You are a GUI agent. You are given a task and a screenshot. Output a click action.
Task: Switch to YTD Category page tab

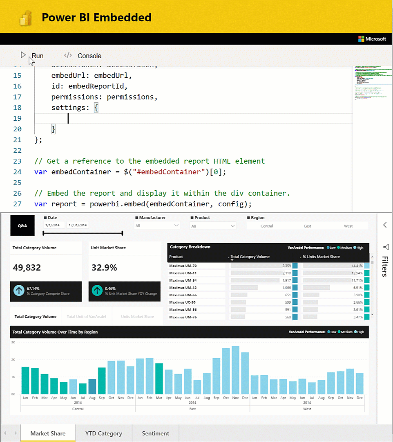pyautogui.click(x=103, y=433)
